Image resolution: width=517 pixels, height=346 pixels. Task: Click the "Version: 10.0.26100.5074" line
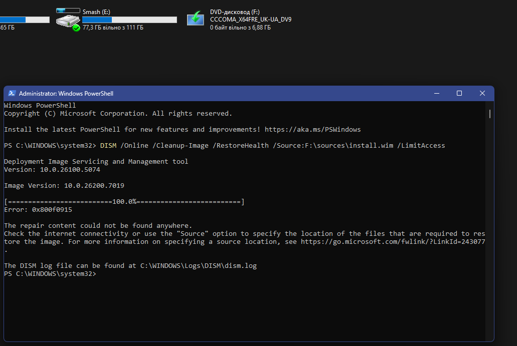point(52,170)
